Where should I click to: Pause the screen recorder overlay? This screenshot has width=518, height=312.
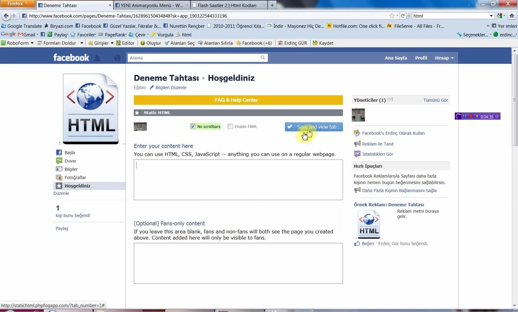[464, 116]
